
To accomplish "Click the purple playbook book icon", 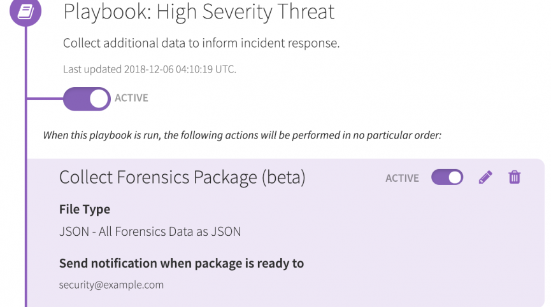I will click(25, 11).
